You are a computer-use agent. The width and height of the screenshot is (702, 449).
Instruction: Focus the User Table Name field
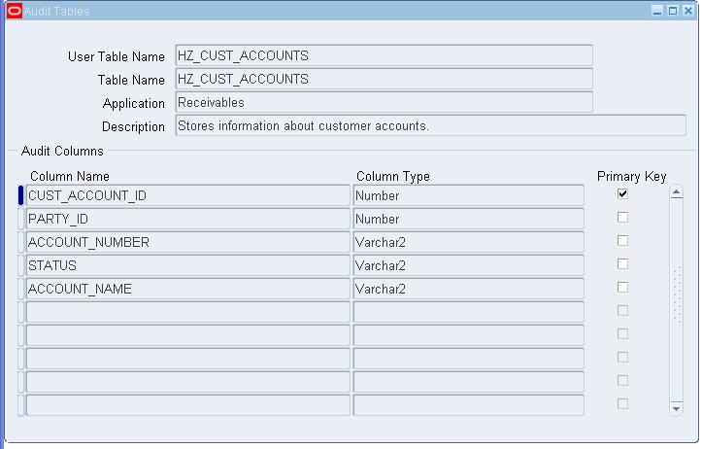(x=384, y=55)
